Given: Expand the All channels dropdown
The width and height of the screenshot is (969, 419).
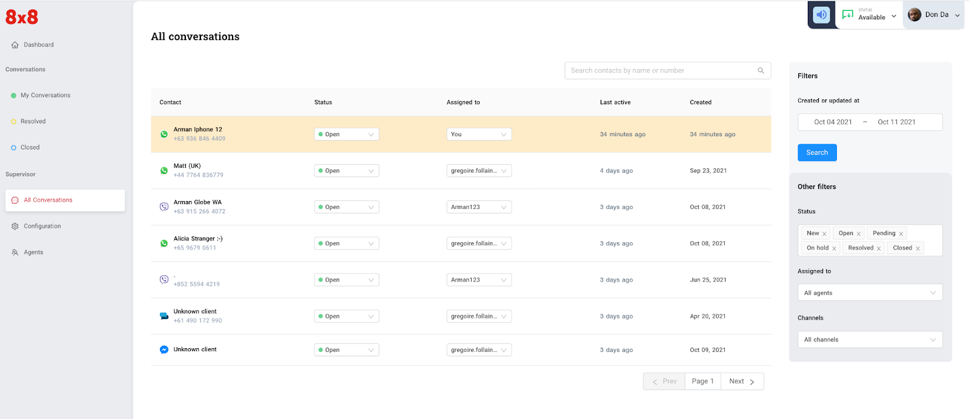Looking at the screenshot, I should tap(870, 340).
